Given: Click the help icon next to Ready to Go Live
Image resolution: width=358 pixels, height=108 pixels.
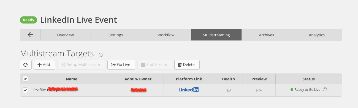Looking at the screenshot, I should point(325,89).
